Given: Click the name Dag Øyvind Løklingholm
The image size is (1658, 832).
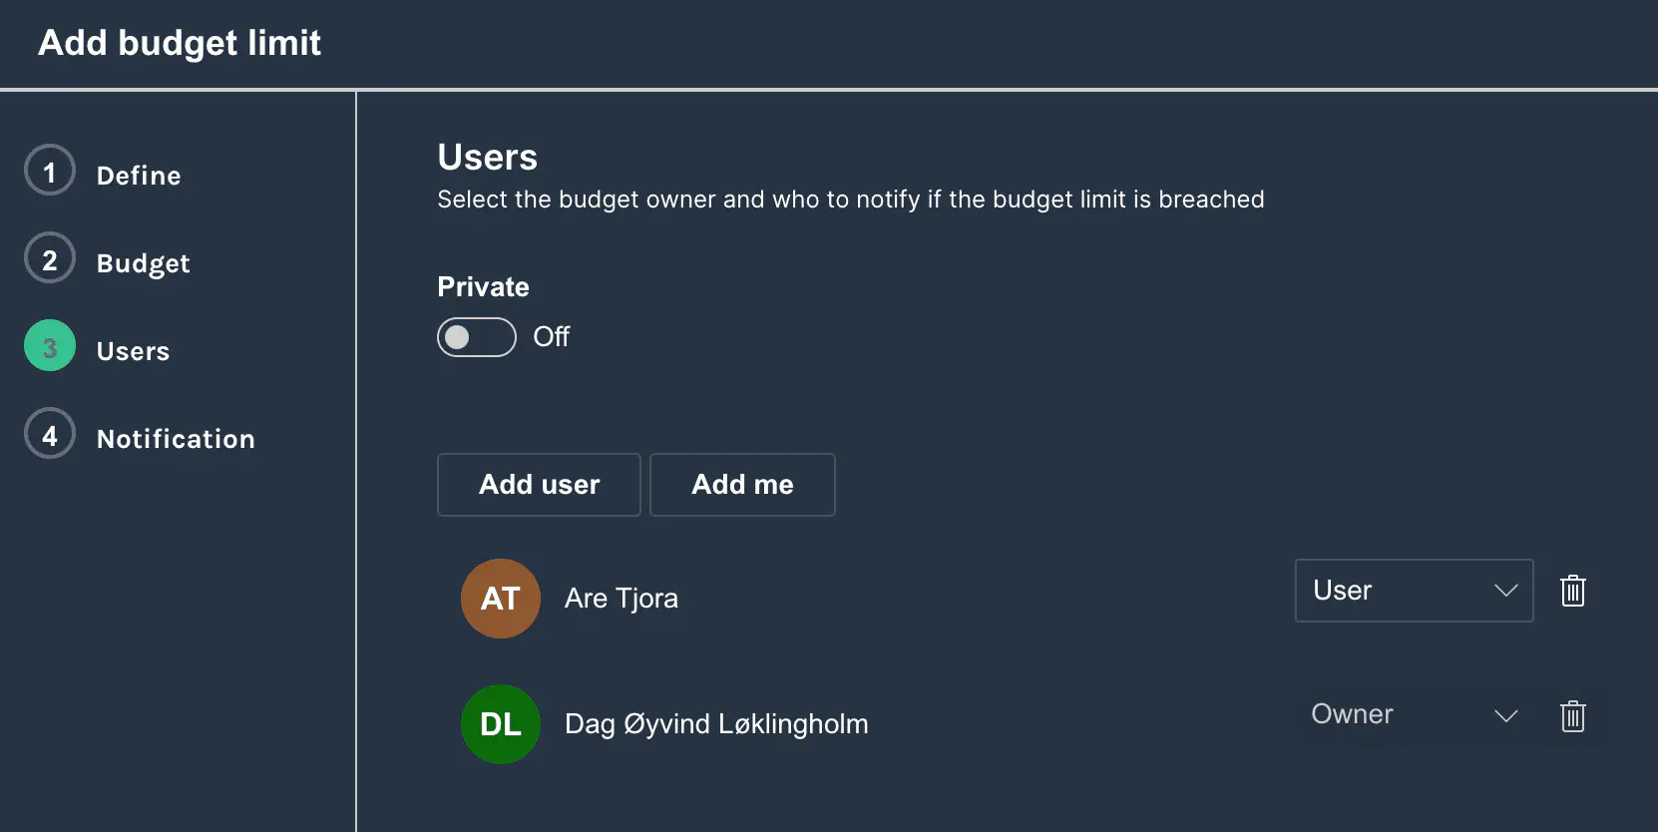Looking at the screenshot, I should 715,724.
